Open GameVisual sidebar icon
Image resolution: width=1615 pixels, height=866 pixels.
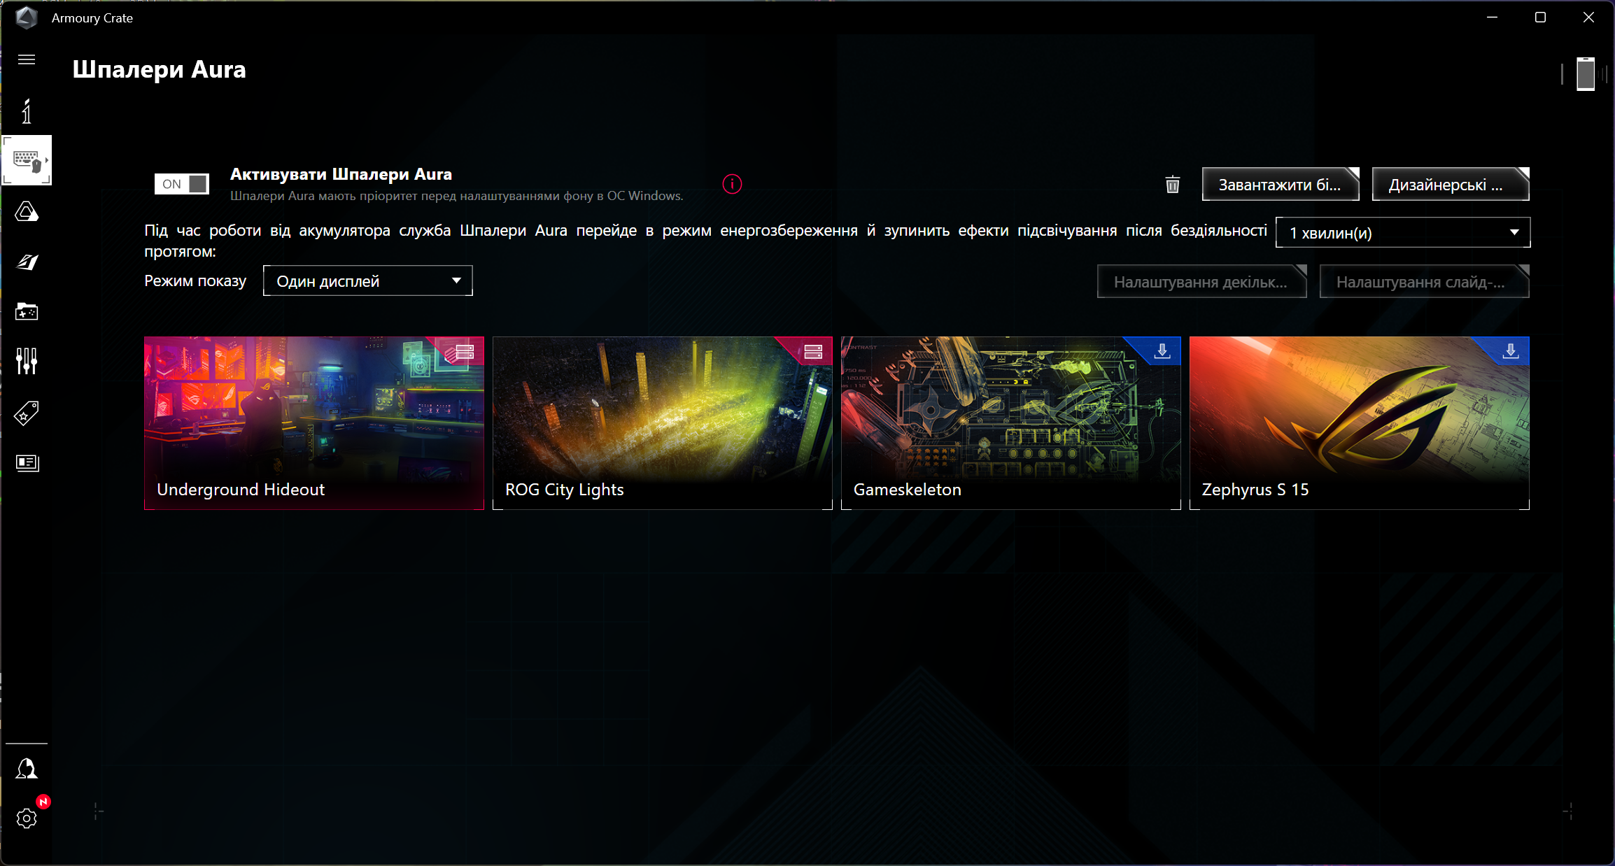pyautogui.click(x=27, y=262)
